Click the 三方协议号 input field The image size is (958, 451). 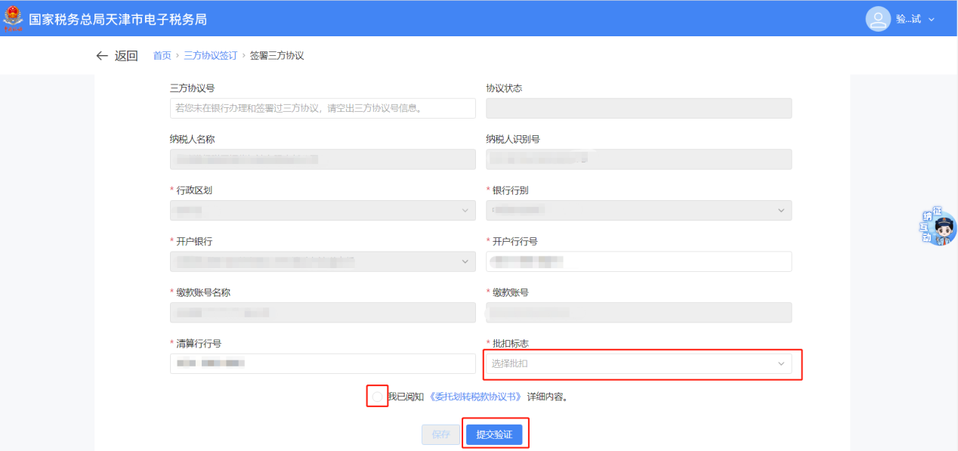(x=323, y=108)
